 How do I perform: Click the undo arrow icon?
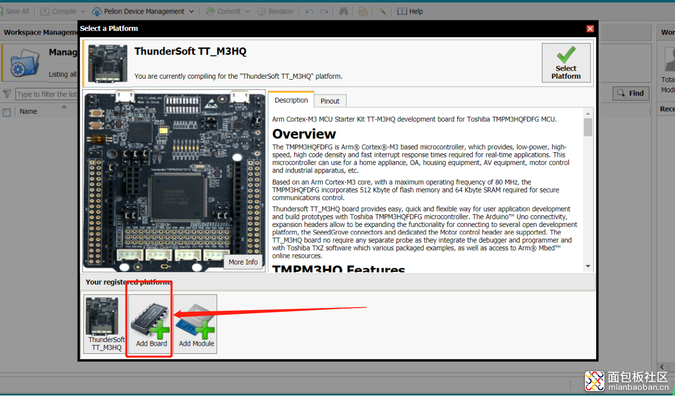point(309,11)
